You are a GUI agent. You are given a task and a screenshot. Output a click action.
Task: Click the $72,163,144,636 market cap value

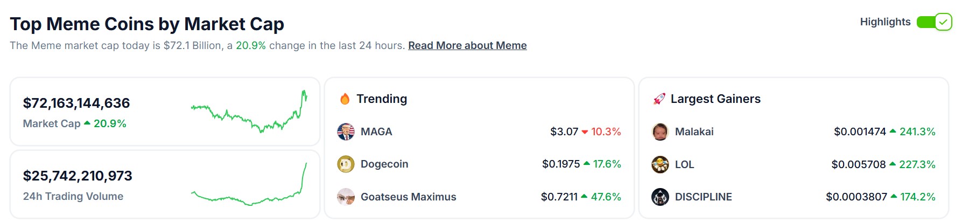click(x=76, y=103)
